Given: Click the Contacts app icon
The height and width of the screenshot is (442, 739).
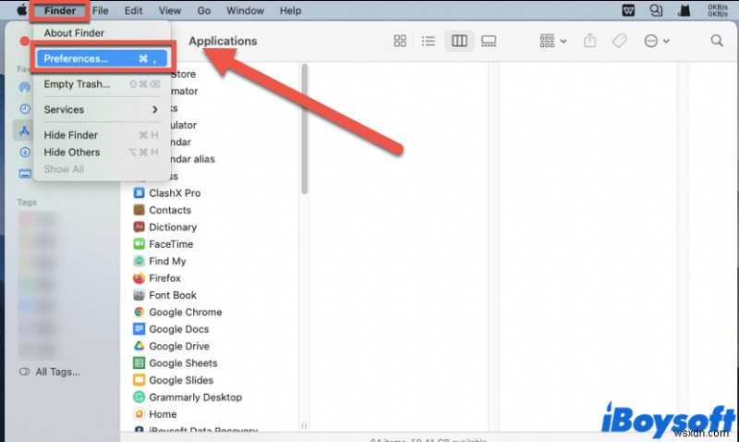Looking at the screenshot, I should point(139,210).
